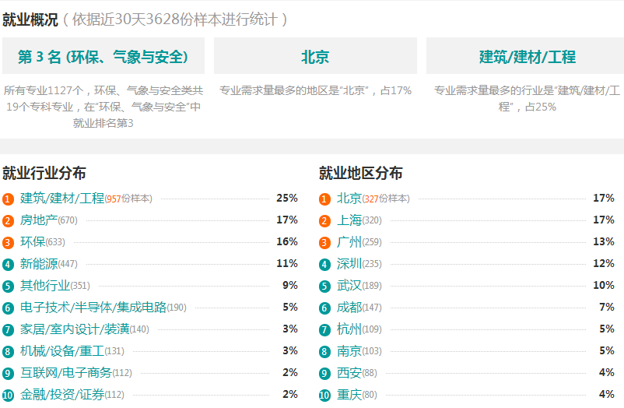Select the 北京 summary header box

click(x=316, y=56)
